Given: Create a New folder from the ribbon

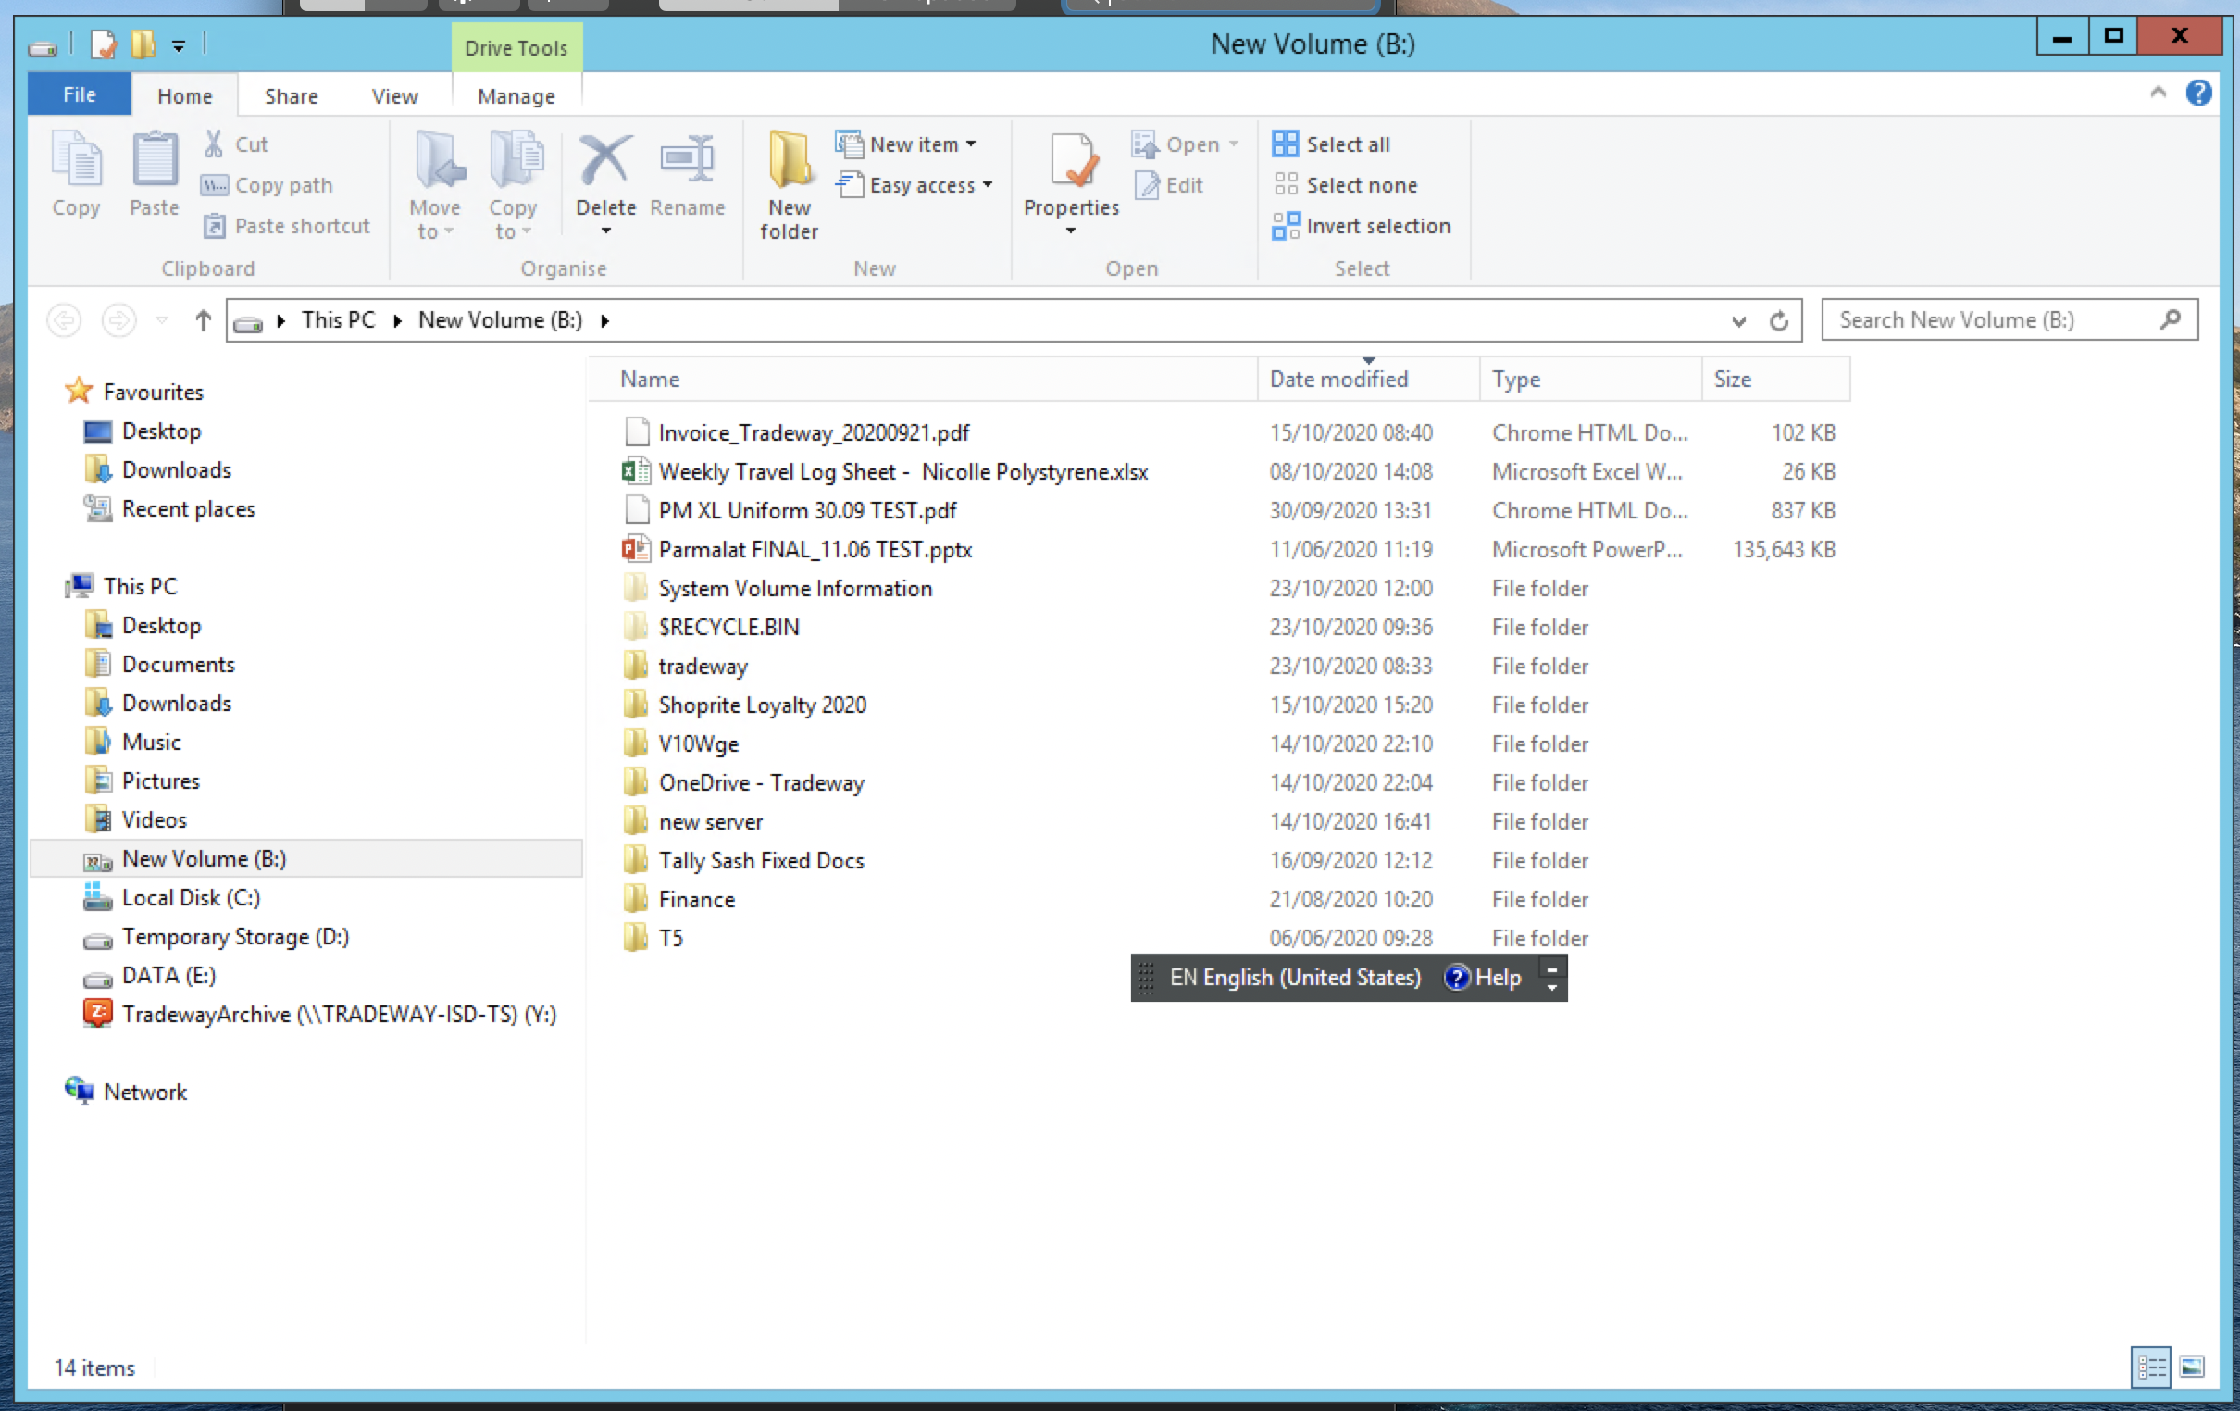Looking at the screenshot, I should (x=789, y=185).
